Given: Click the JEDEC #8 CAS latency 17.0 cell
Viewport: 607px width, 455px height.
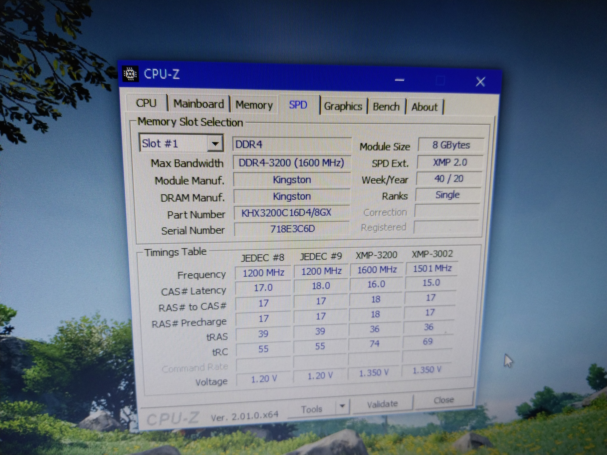Looking at the screenshot, I should click(x=263, y=287).
